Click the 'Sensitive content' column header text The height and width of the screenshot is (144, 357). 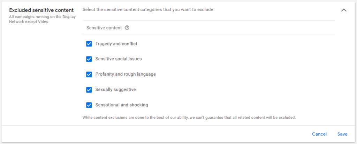pos(104,28)
